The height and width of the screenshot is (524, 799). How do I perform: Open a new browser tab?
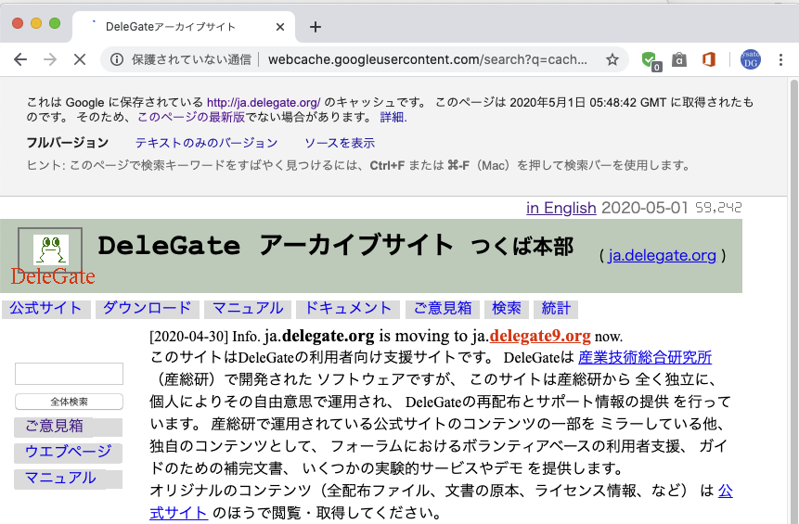pos(315,26)
